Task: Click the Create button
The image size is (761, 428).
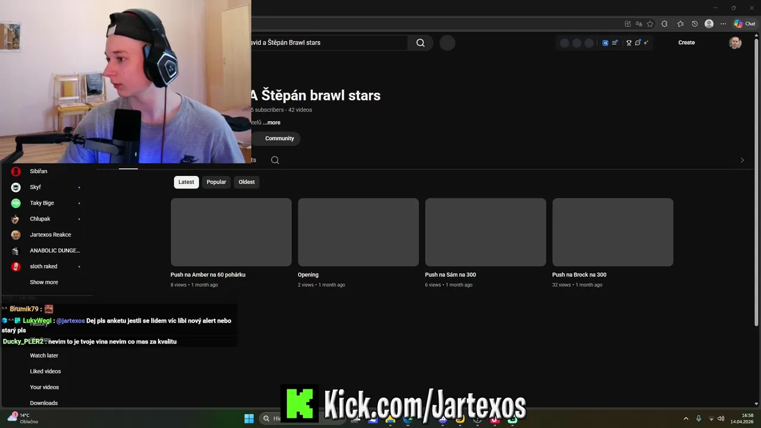Action: 687,43
